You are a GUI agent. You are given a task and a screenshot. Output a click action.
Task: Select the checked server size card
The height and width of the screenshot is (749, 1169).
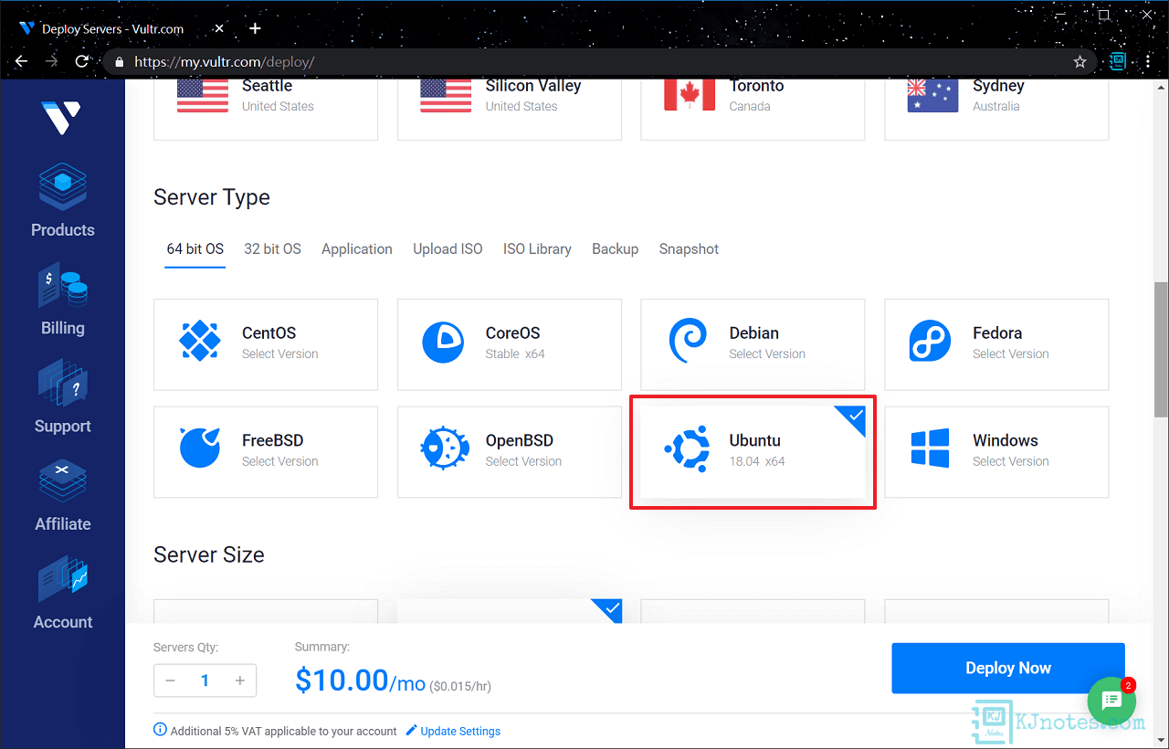click(510, 611)
